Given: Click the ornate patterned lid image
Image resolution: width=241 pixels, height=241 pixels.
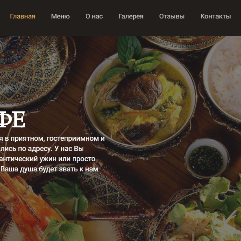Looking at the screenshot, I should point(31,71).
